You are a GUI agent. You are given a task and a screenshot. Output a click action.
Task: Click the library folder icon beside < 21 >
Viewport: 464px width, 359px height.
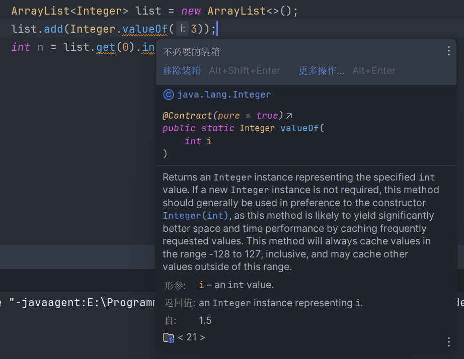coord(169,337)
